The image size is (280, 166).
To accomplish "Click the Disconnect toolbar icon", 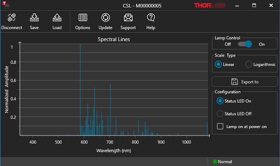I will point(11,18).
